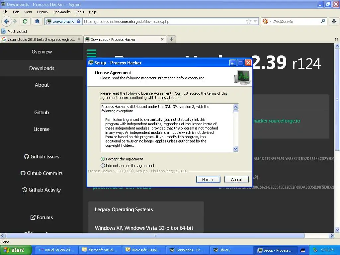Open the Github Commits link

tap(42, 173)
